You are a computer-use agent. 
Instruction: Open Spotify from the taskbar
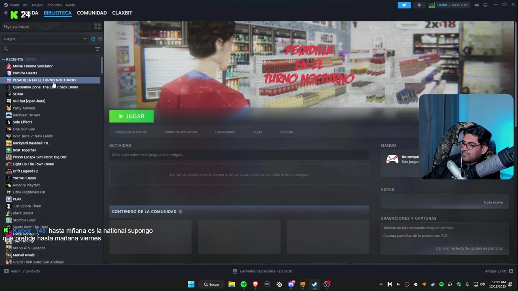pos(244,285)
